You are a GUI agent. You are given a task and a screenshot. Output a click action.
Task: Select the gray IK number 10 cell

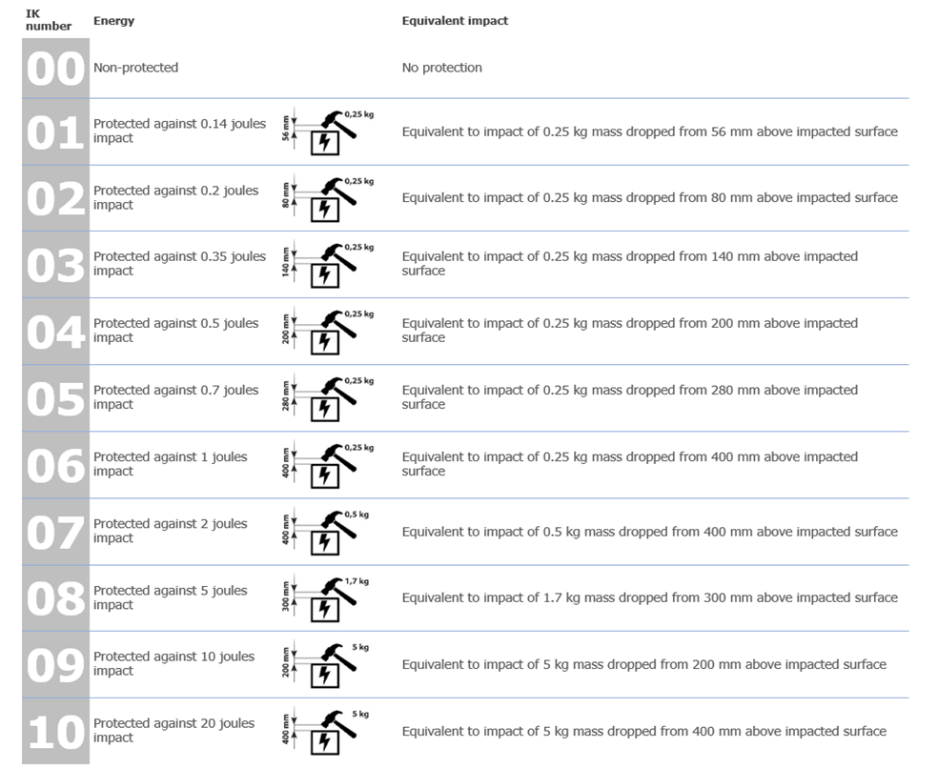pos(55,732)
